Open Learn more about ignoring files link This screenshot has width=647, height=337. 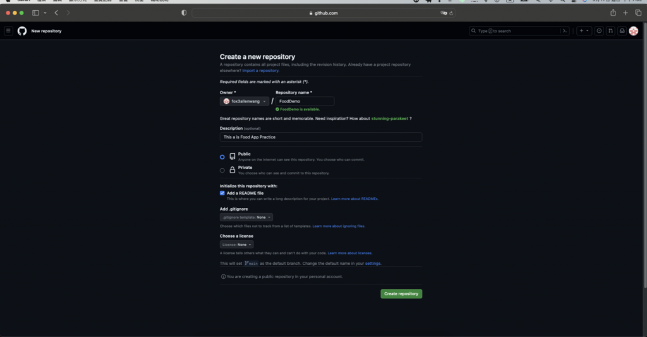click(x=339, y=226)
